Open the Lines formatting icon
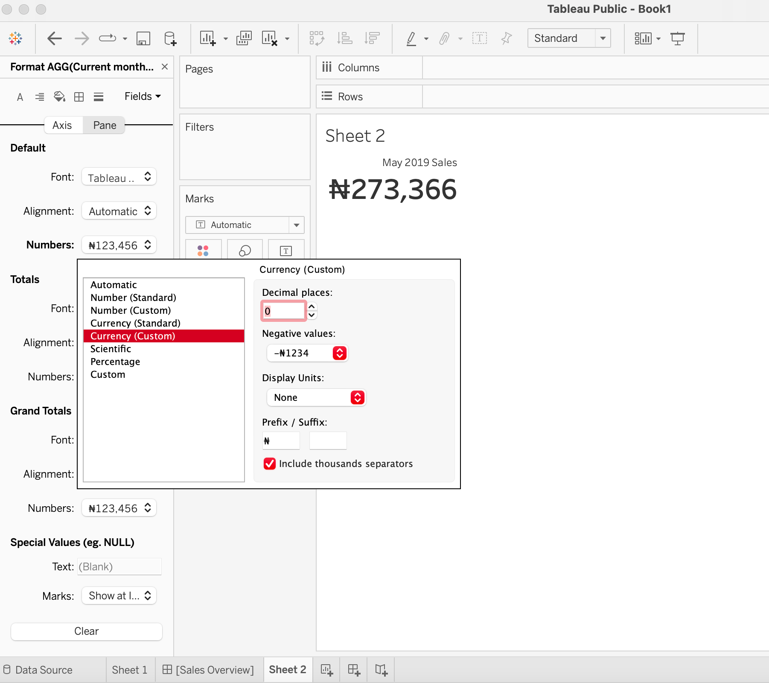769x683 pixels. [99, 97]
